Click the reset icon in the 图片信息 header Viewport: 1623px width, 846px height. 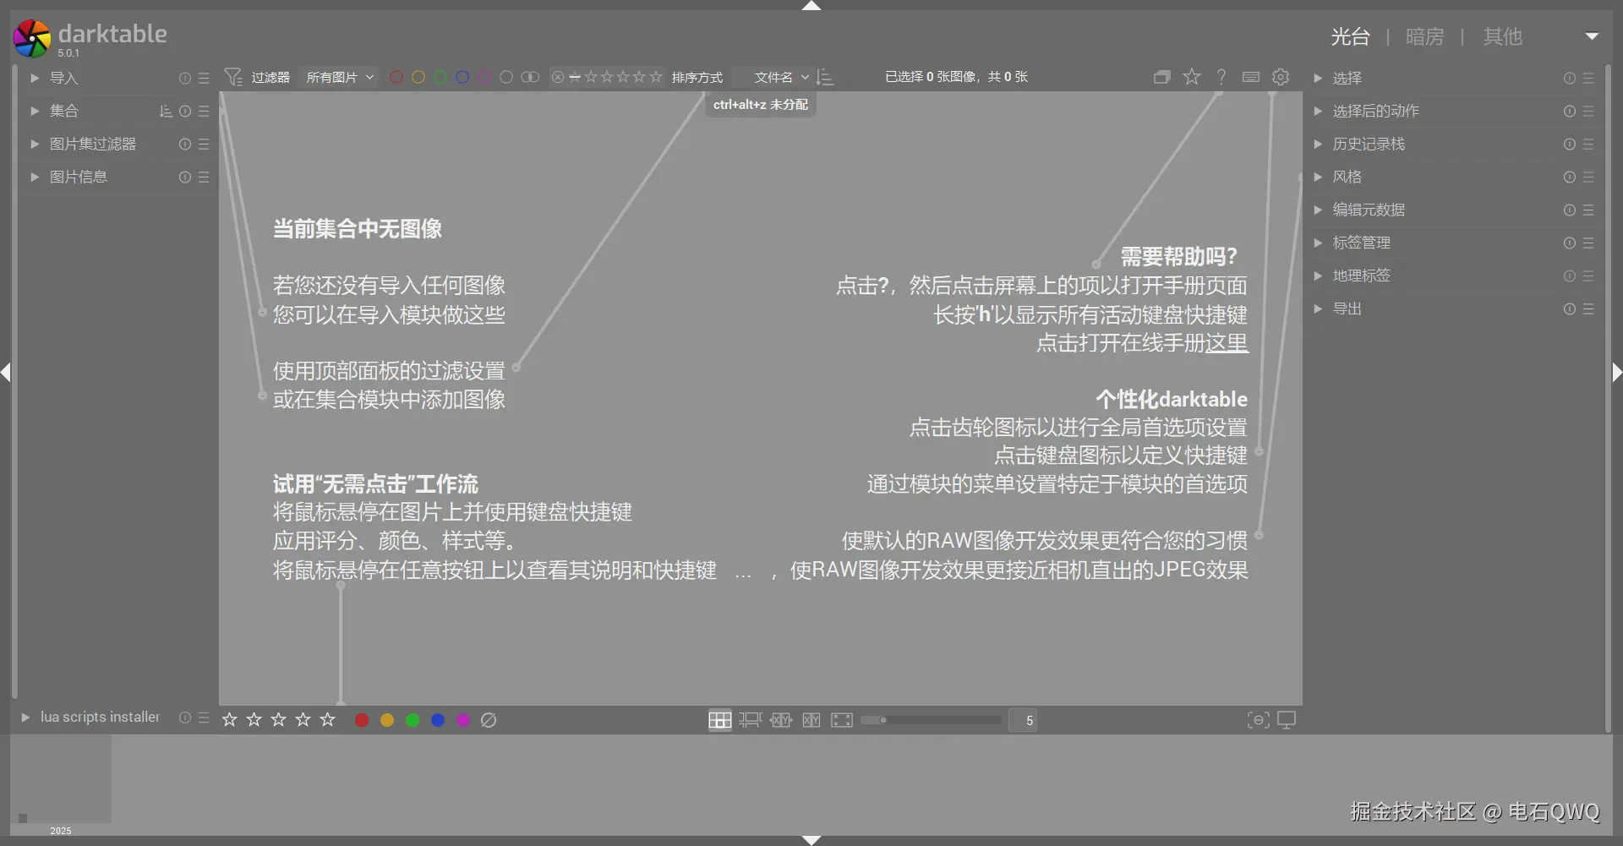click(x=185, y=177)
